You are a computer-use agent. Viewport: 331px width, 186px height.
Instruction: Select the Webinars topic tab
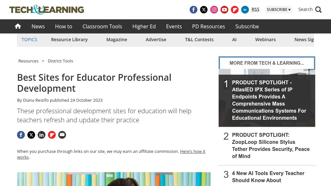265,40
